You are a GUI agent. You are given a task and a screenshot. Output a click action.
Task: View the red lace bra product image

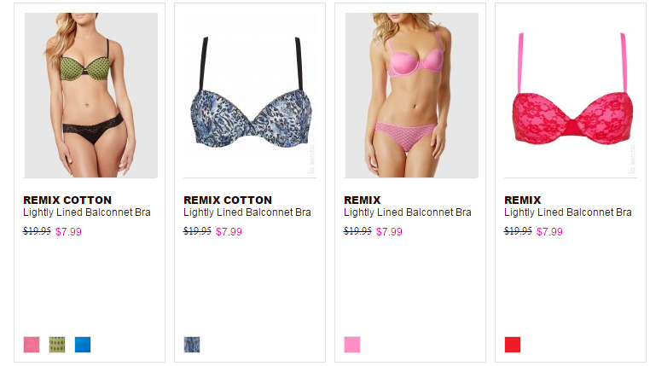[x=571, y=95]
